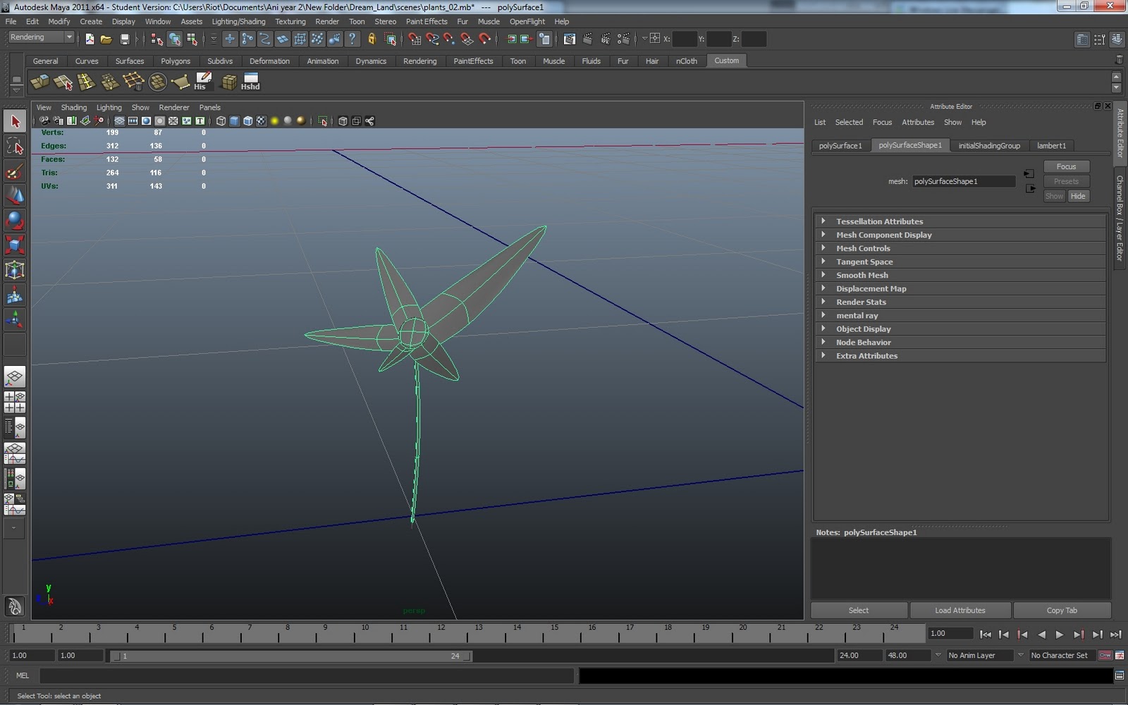Image resolution: width=1128 pixels, height=705 pixels.
Task: Toggle use all lights bulb icon
Action: pos(274,121)
